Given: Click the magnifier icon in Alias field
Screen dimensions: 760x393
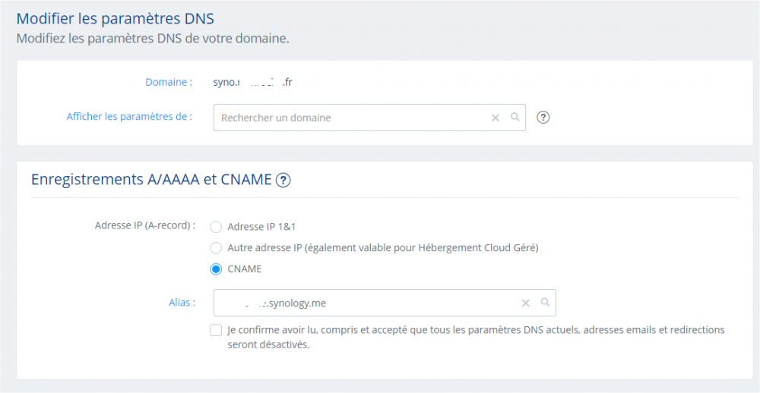Looking at the screenshot, I should click(x=545, y=303).
